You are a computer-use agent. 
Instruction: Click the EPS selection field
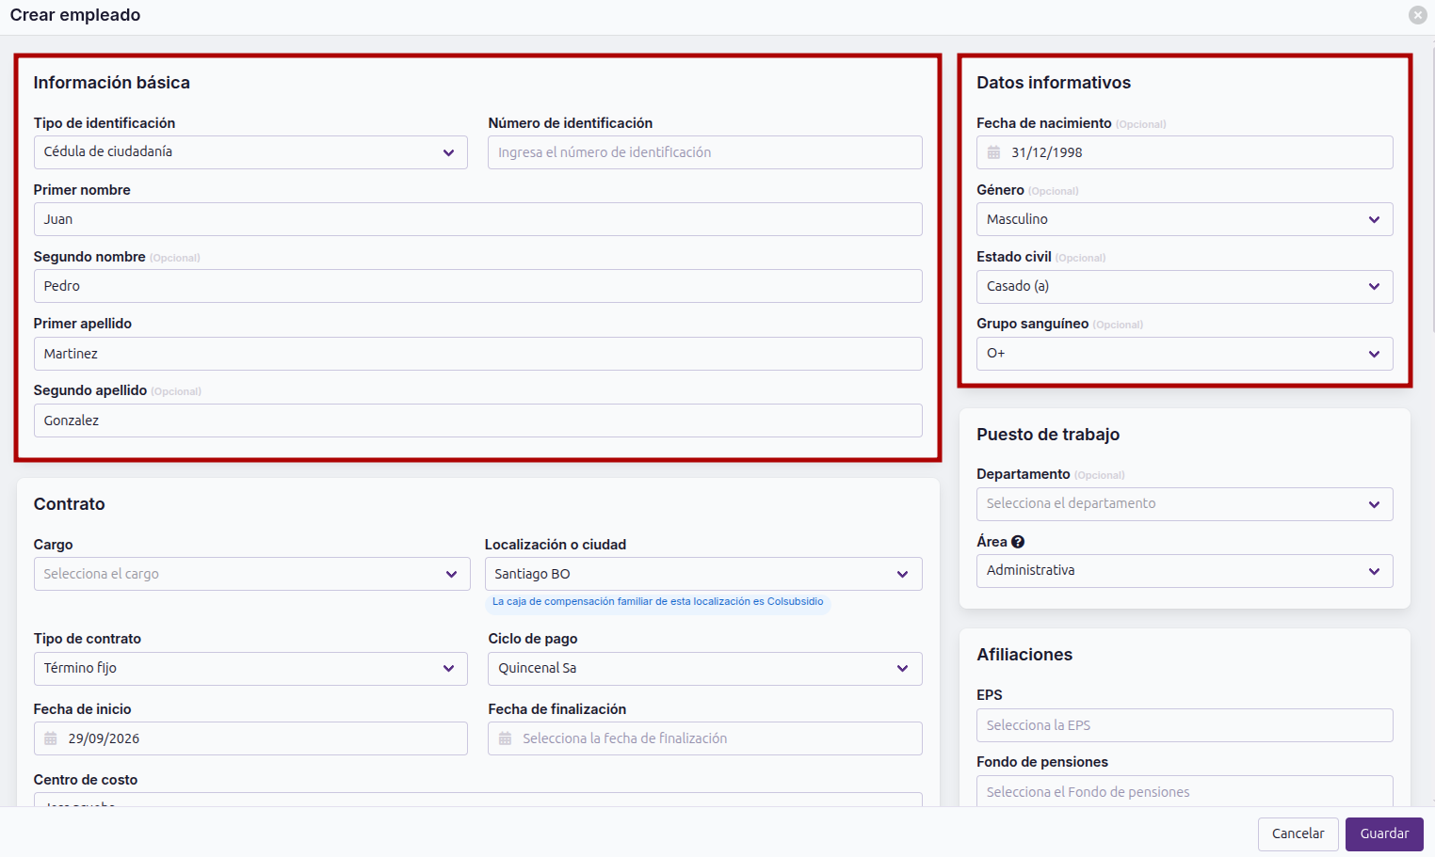(1185, 725)
